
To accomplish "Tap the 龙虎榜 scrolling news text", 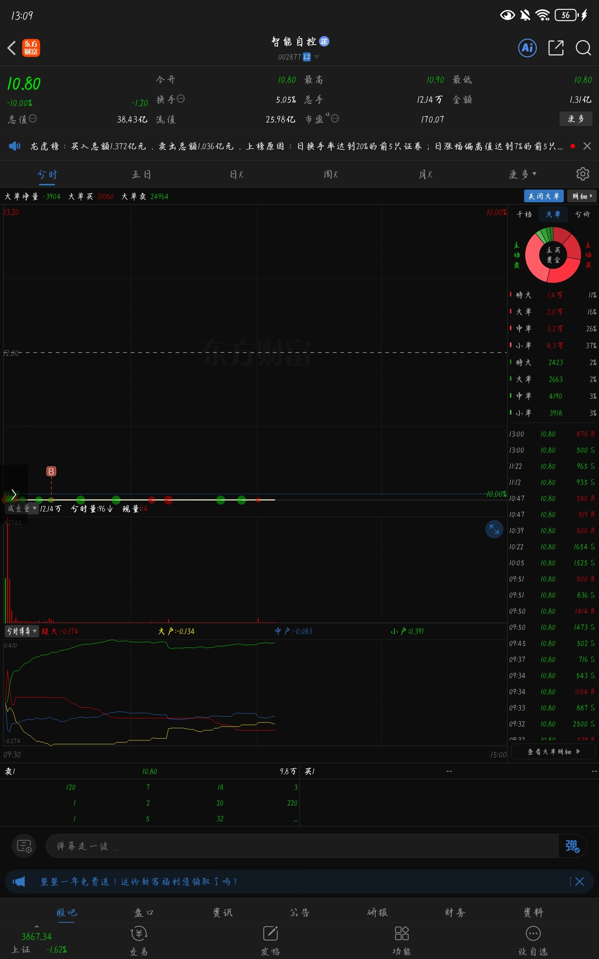I will pos(297,146).
